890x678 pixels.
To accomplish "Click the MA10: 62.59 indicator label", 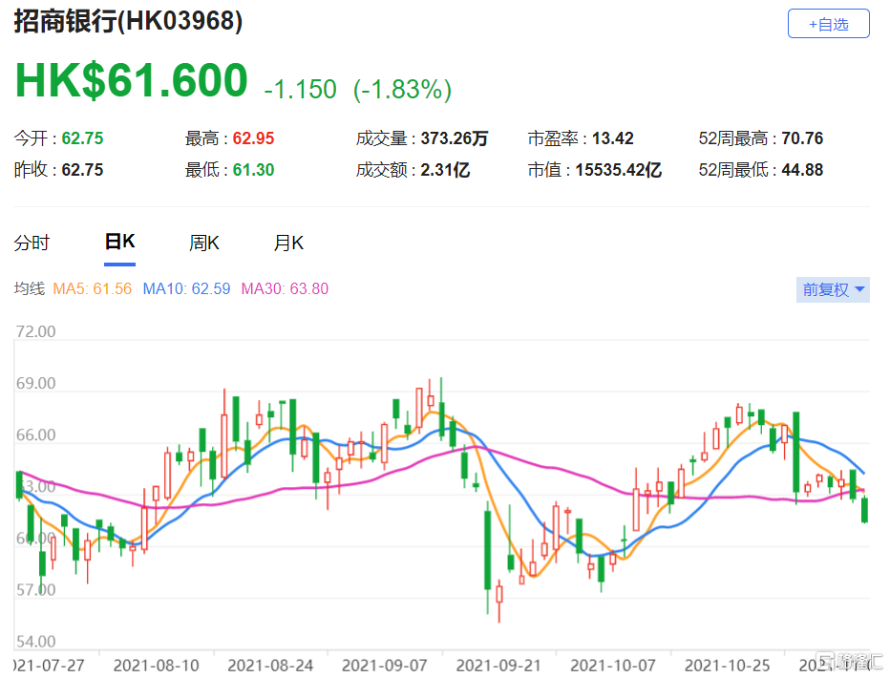I will click(x=186, y=288).
